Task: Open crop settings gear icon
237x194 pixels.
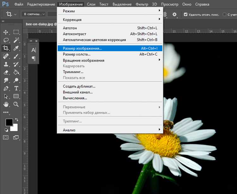Action: click(174, 15)
